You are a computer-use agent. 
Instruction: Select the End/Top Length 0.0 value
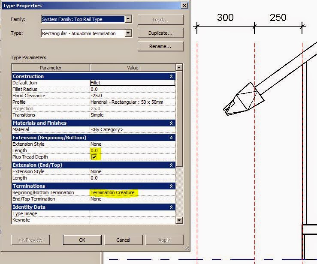pyautogui.click(x=133, y=178)
